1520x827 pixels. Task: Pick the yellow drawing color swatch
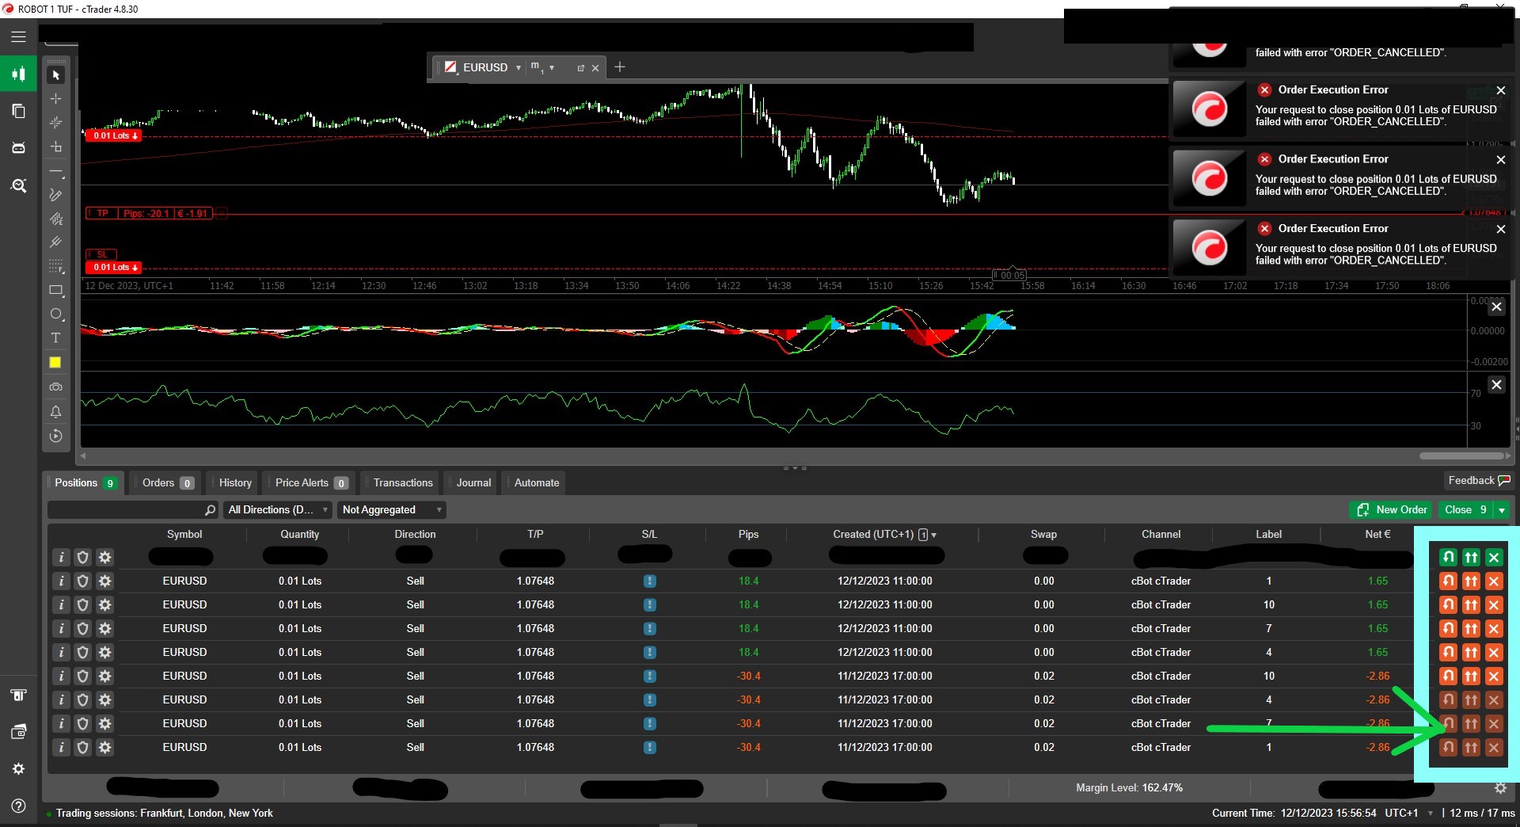(x=55, y=363)
